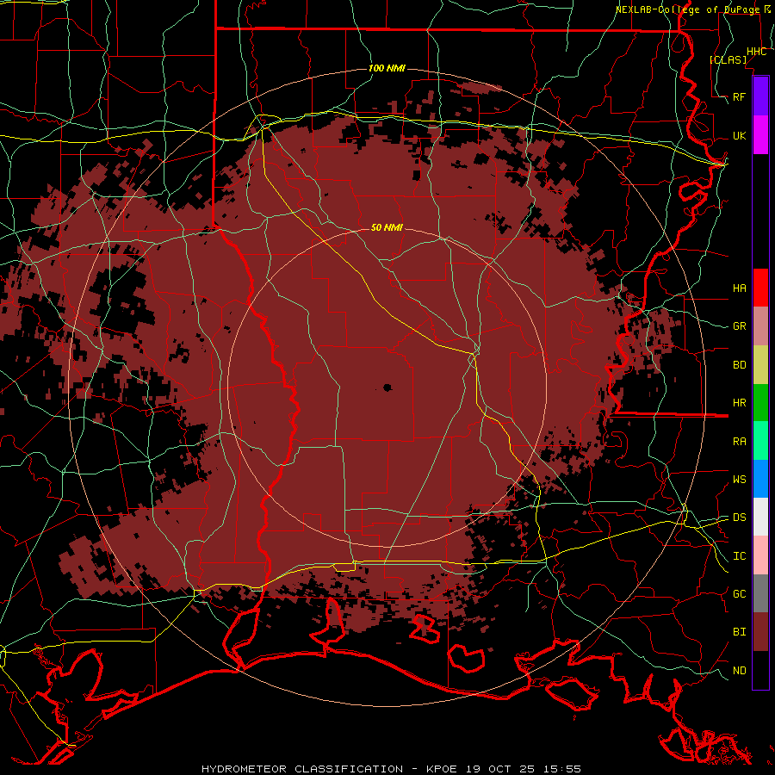Click the GC gray legend swatch
The width and height of the screenshot is (775, 775).
click(760, 593)
